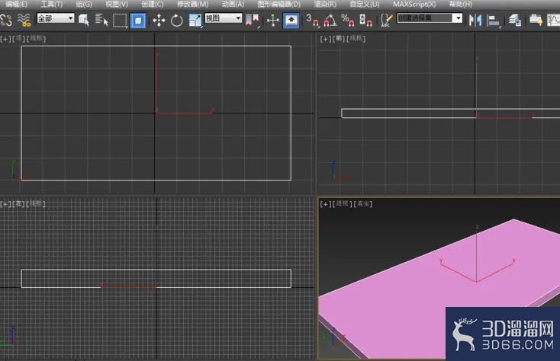Open the 组(G) menu

tap(84, 5)
